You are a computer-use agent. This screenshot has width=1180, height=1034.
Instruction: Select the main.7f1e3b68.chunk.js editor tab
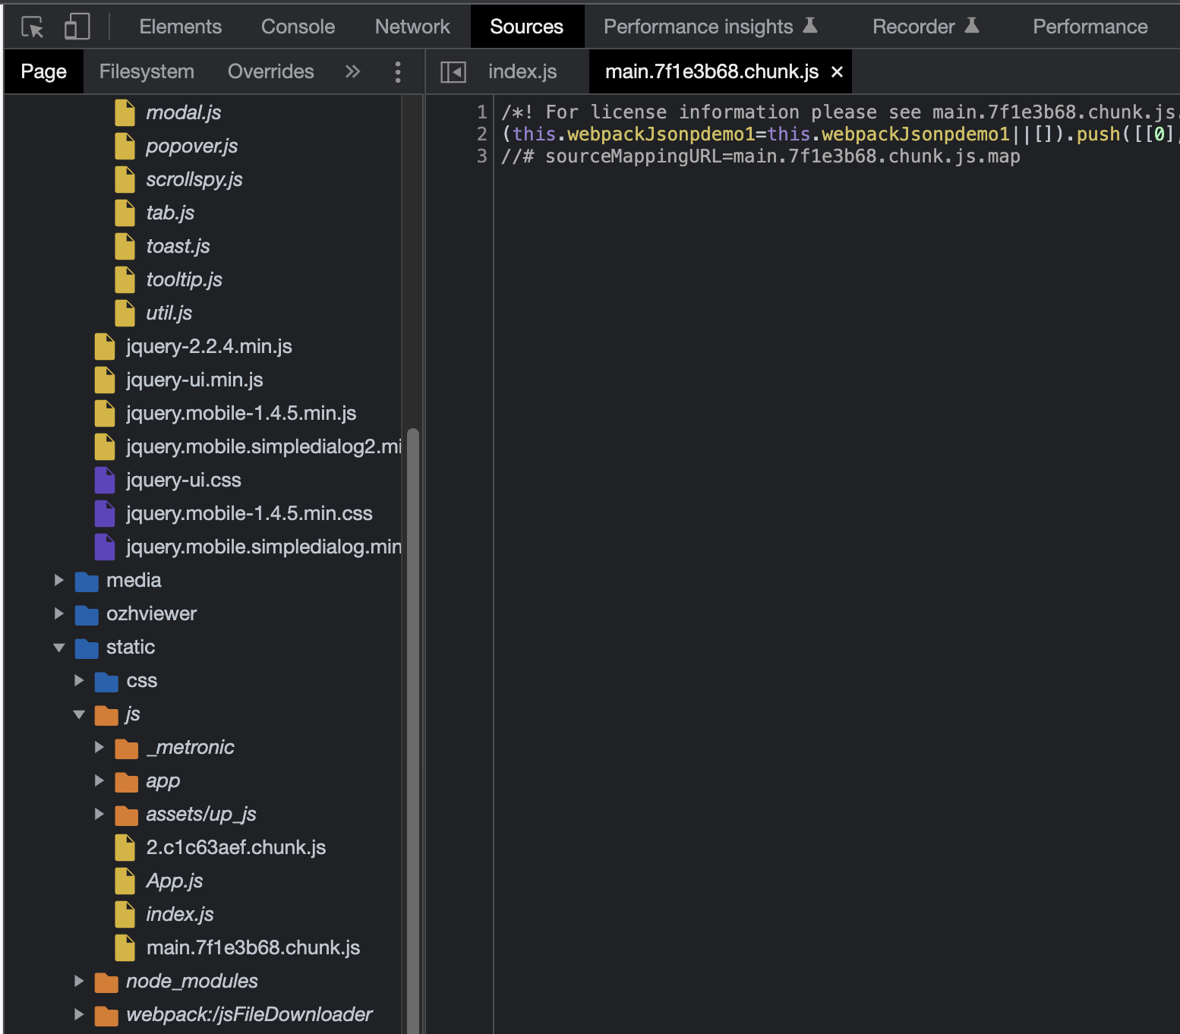click(711, 71)
